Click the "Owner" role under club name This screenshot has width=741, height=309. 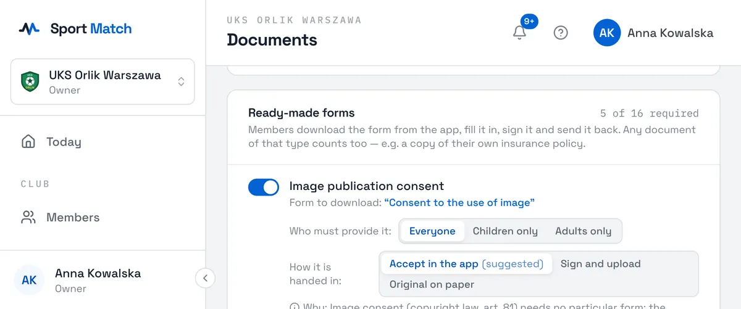65,90
